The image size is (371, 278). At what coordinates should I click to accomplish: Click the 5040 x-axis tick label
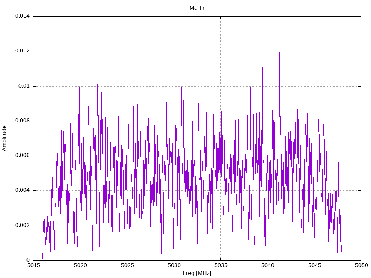point(268,265)
